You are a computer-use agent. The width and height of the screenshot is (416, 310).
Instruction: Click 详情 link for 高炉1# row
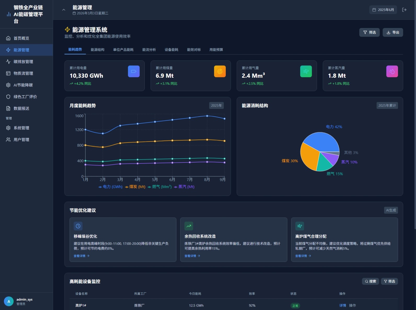(x=343, y=305)
